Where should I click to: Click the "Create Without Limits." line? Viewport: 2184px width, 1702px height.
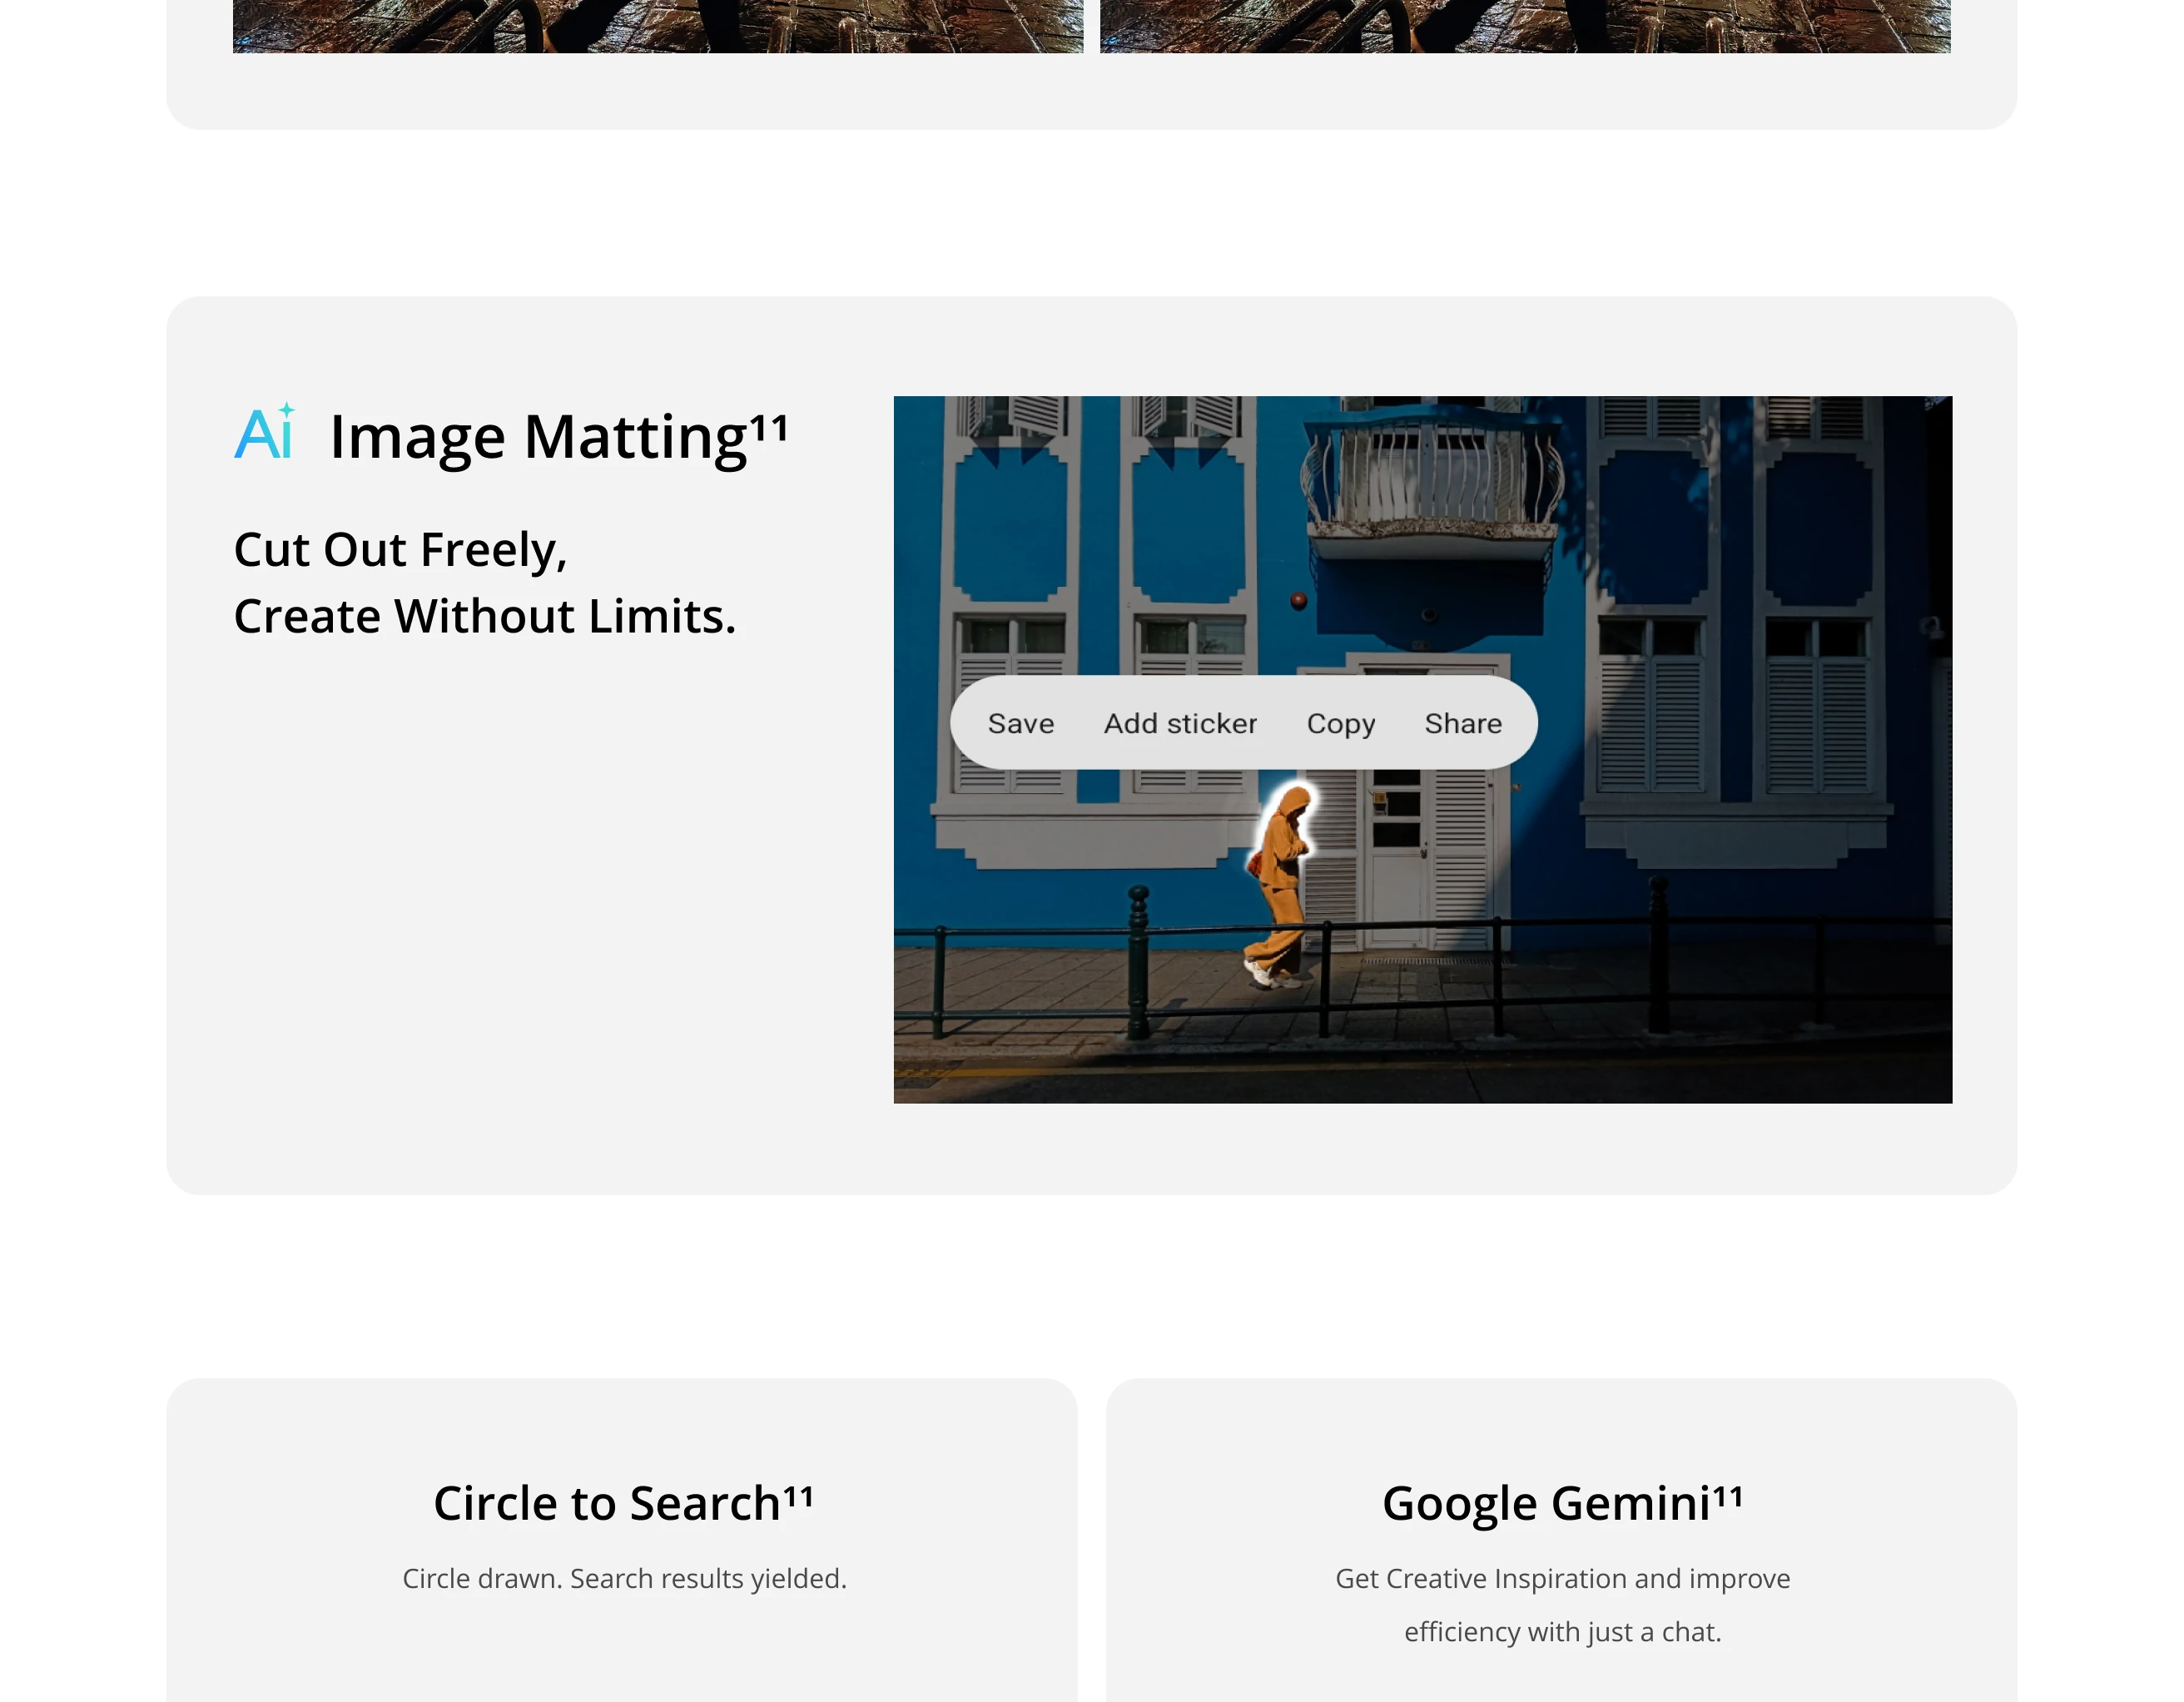(x=485, y=616)
